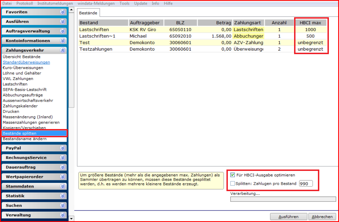This screenshot has width=339, height=222.
Task: Open the Hilfe menu
Action: [x=168, y=4]
